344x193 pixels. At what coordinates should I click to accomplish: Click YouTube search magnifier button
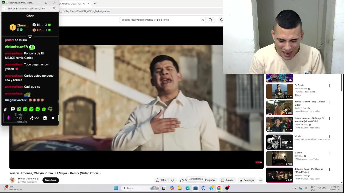click(210, 20)
